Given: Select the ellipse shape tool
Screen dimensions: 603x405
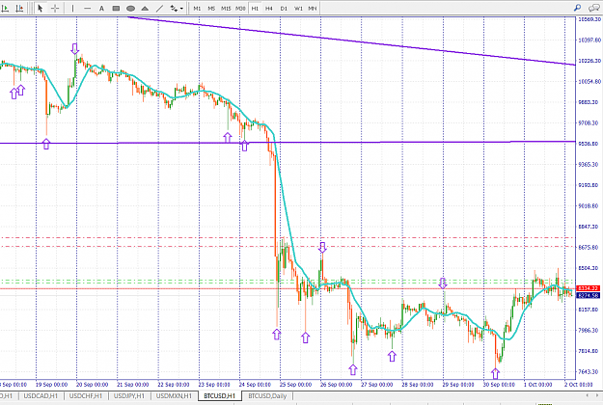Looking at the screenshot, I should [131, 8].
